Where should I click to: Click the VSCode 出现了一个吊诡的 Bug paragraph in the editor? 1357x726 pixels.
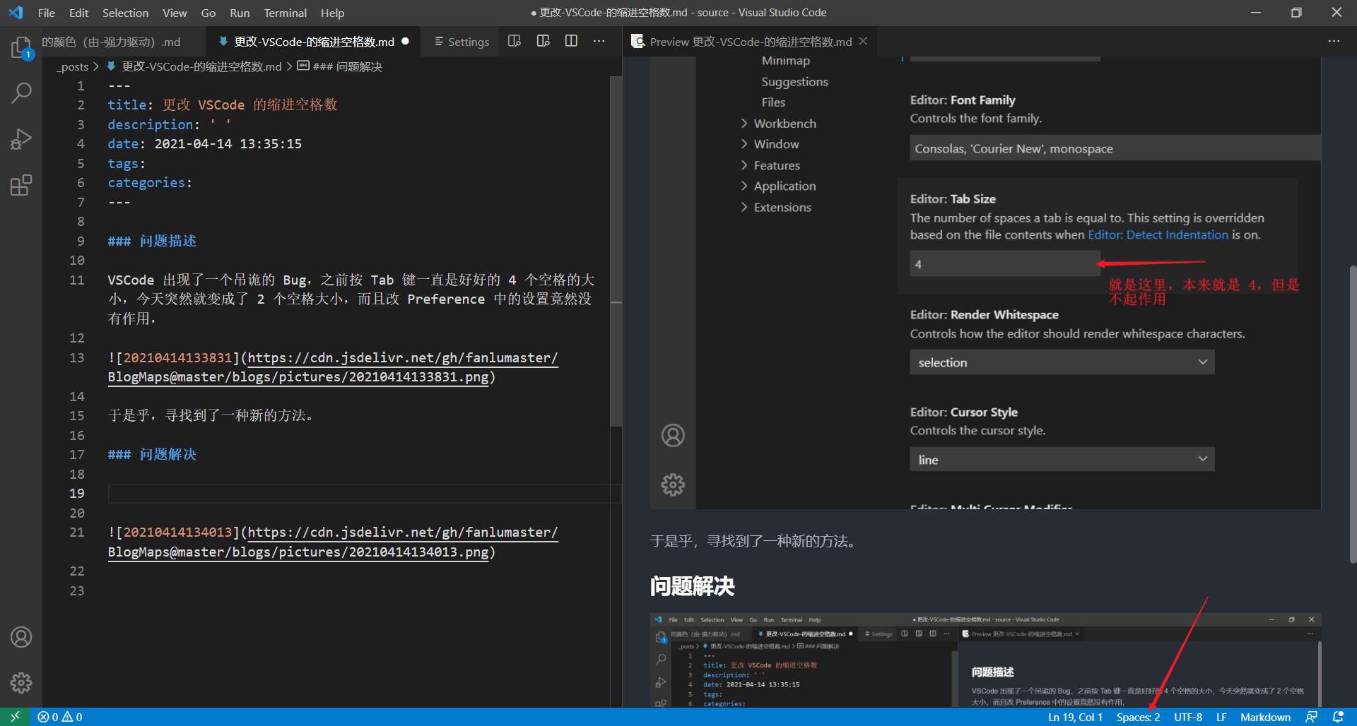351,299
